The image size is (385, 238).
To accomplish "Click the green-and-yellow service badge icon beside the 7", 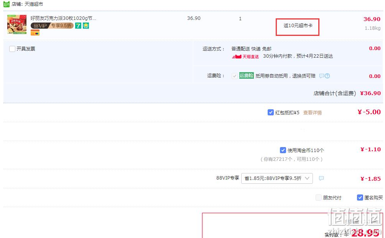I will coord(86,26).
